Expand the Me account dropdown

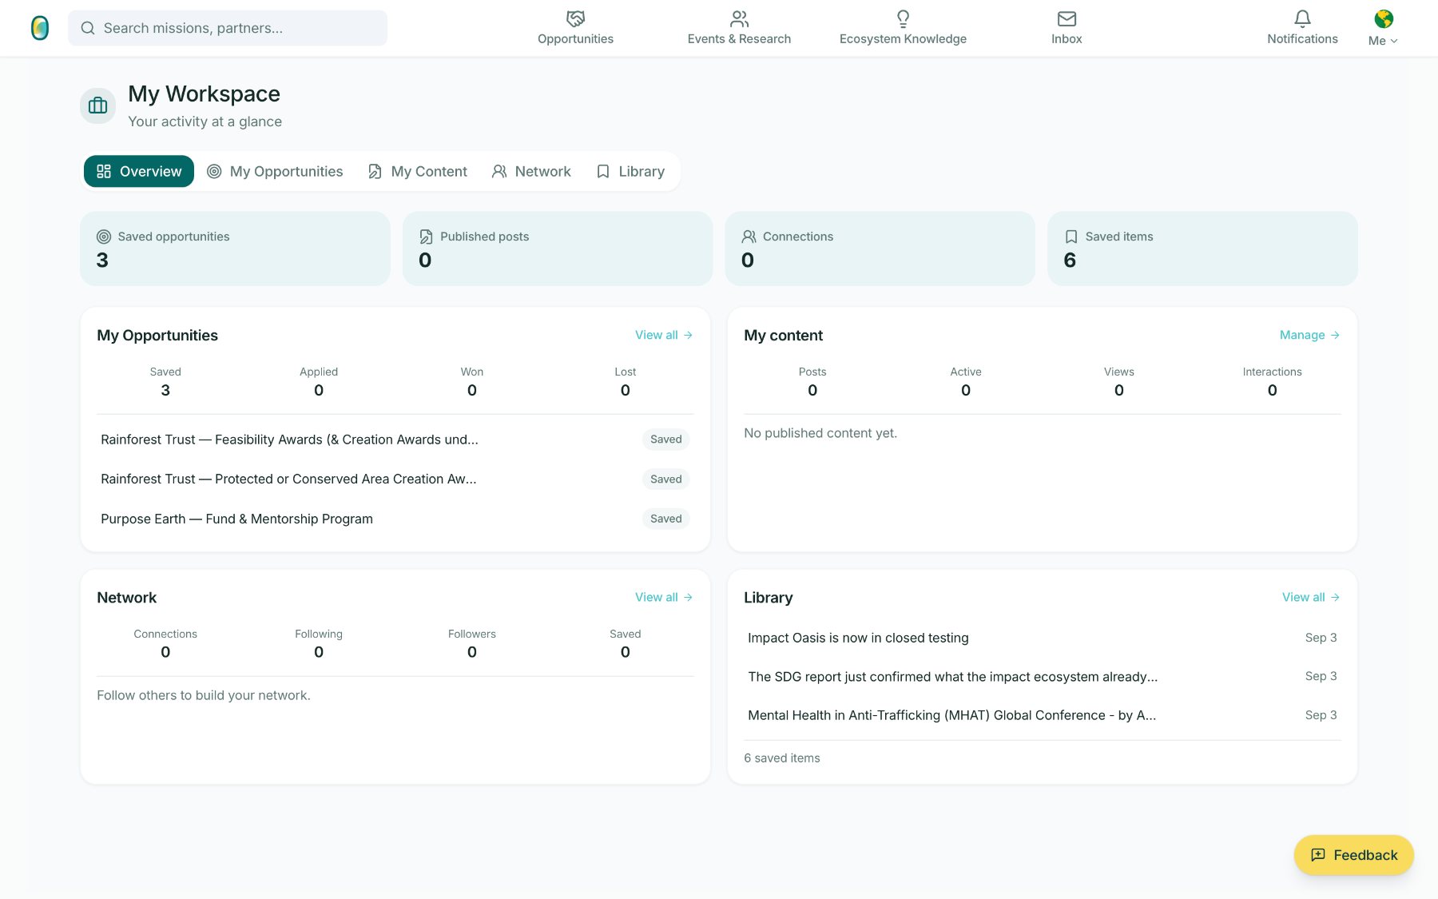click(x=1383, y=41)
